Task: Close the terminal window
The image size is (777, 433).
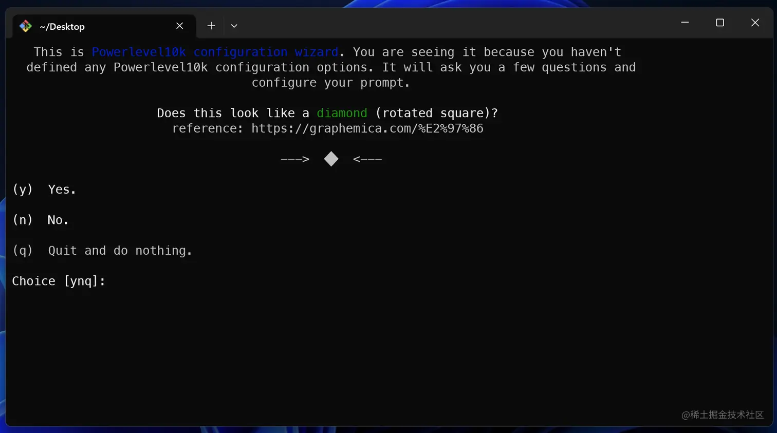Action: [x=755, y=23]
